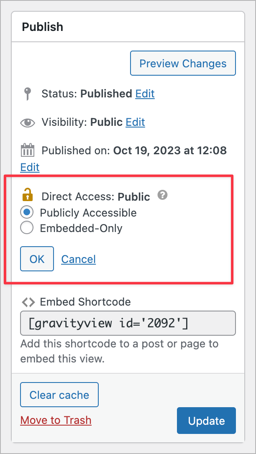The height and width of the screenshot is (454, 256).
Task: Move this view to Trash
Action: pyautogui.click(x=56, y=420)
